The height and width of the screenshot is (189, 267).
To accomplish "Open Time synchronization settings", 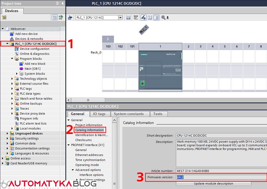I will click(x=90, y=160).
